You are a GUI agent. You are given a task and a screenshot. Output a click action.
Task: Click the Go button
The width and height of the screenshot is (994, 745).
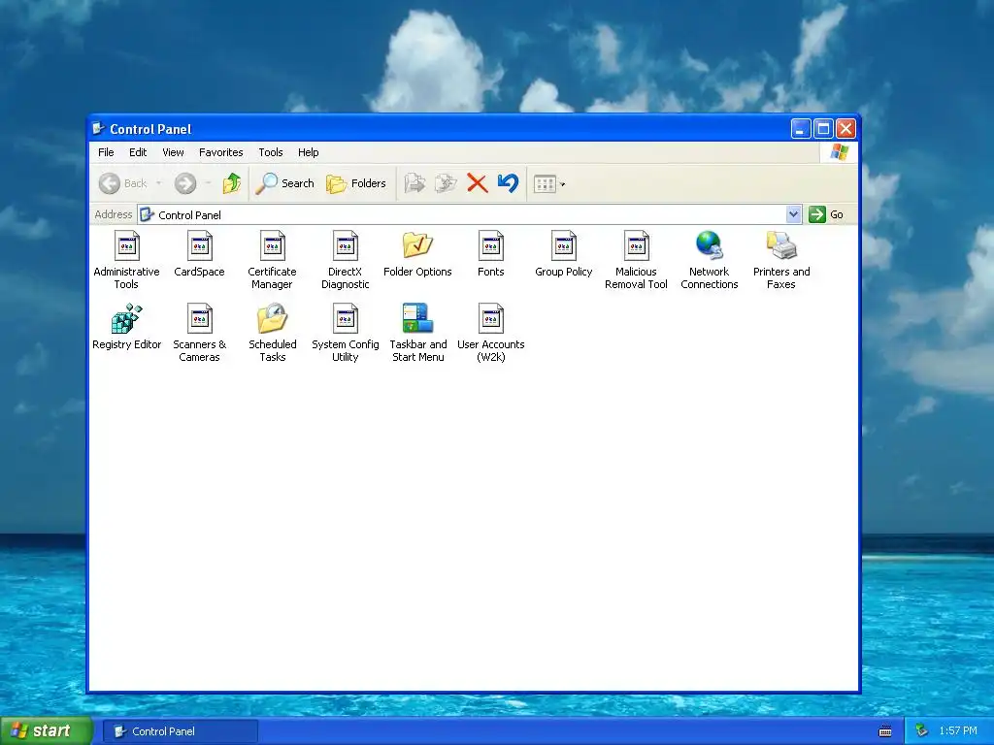827,214
